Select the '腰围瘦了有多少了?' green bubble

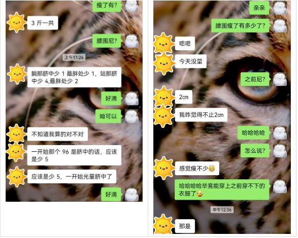(241, 26)
